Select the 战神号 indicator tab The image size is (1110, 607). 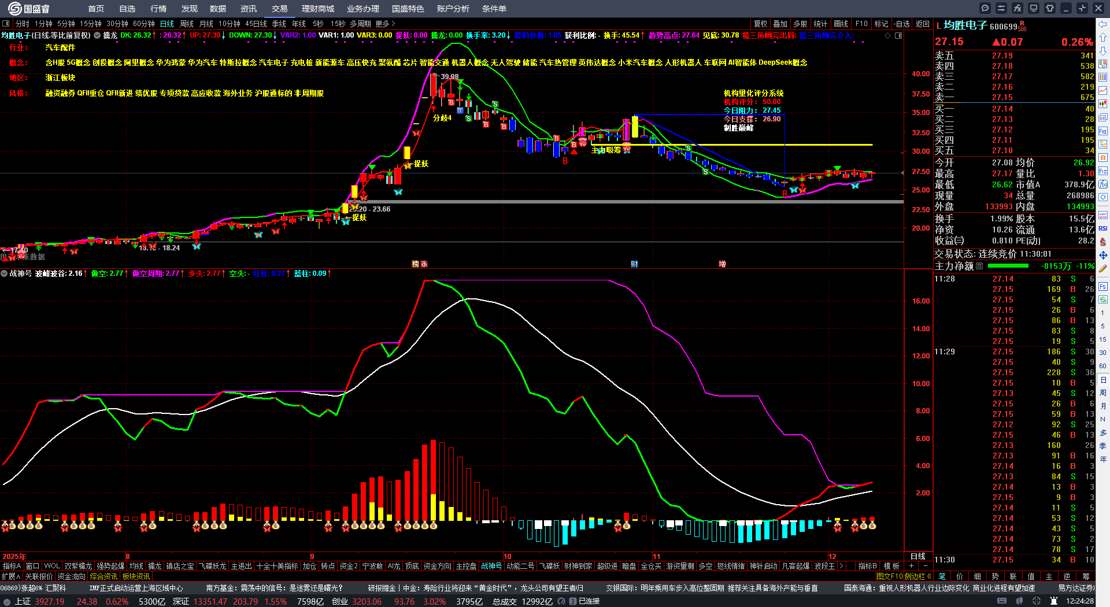[x=491, y=566]
